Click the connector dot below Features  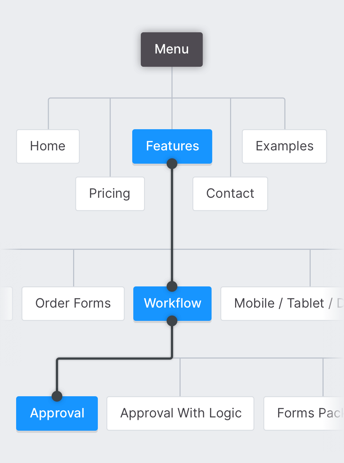click(x=172, y=164)
